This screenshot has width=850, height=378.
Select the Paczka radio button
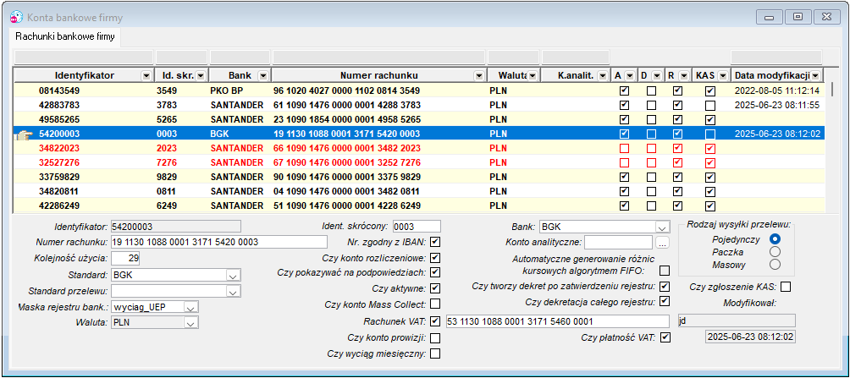pyautogui.click(x=775, y=252)
